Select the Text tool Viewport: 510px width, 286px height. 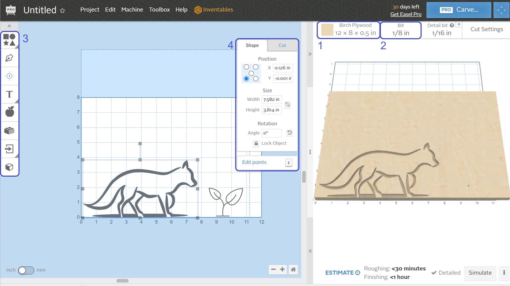pyautogui.click(x=9, y=94)
